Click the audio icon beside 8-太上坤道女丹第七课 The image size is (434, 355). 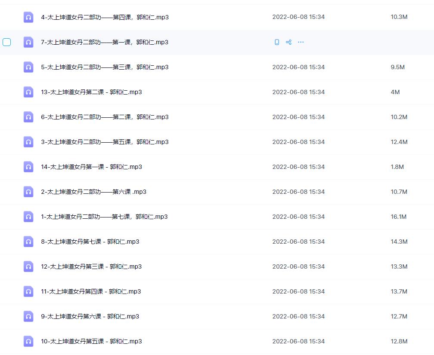tap(28, 242)
